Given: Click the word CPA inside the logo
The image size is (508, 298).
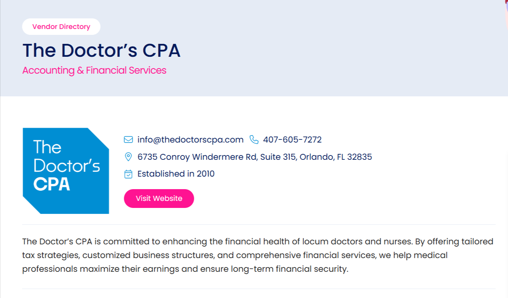Looking at the screenshot, I should (x=52, y=184).
